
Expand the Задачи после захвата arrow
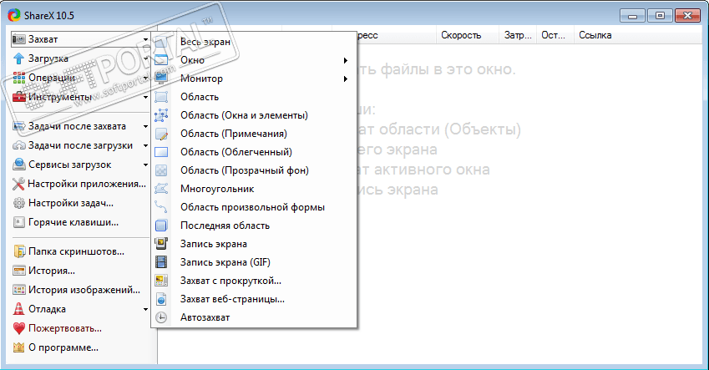(x=145, y=127)
